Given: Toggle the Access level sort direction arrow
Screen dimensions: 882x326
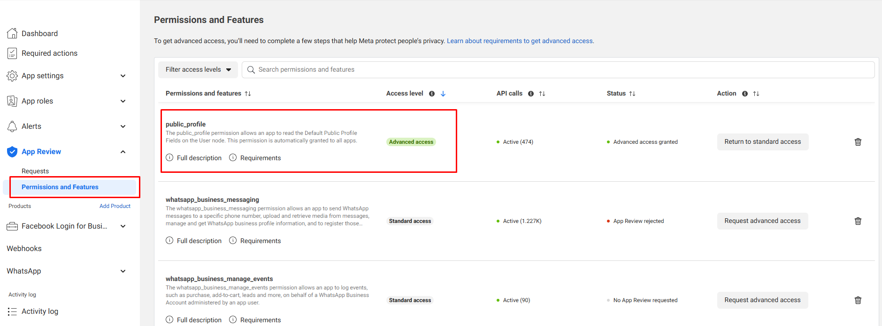Looking at the screenshot, I should (x=443, y=94).
